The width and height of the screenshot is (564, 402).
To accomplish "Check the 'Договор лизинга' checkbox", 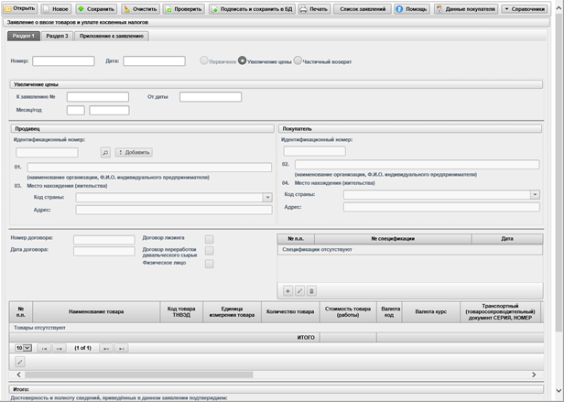I will [210, 238].
